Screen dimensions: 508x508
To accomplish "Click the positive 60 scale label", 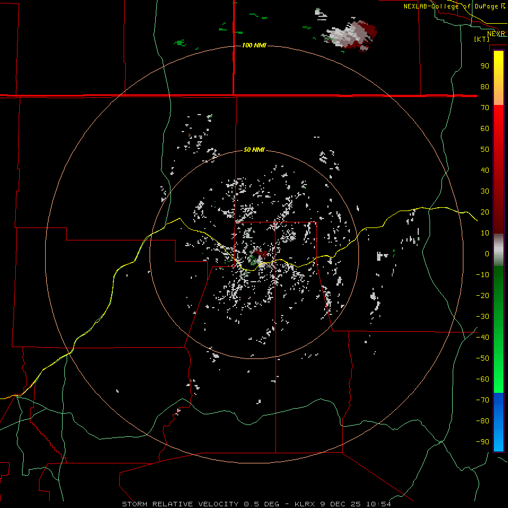I will [485, 128].
